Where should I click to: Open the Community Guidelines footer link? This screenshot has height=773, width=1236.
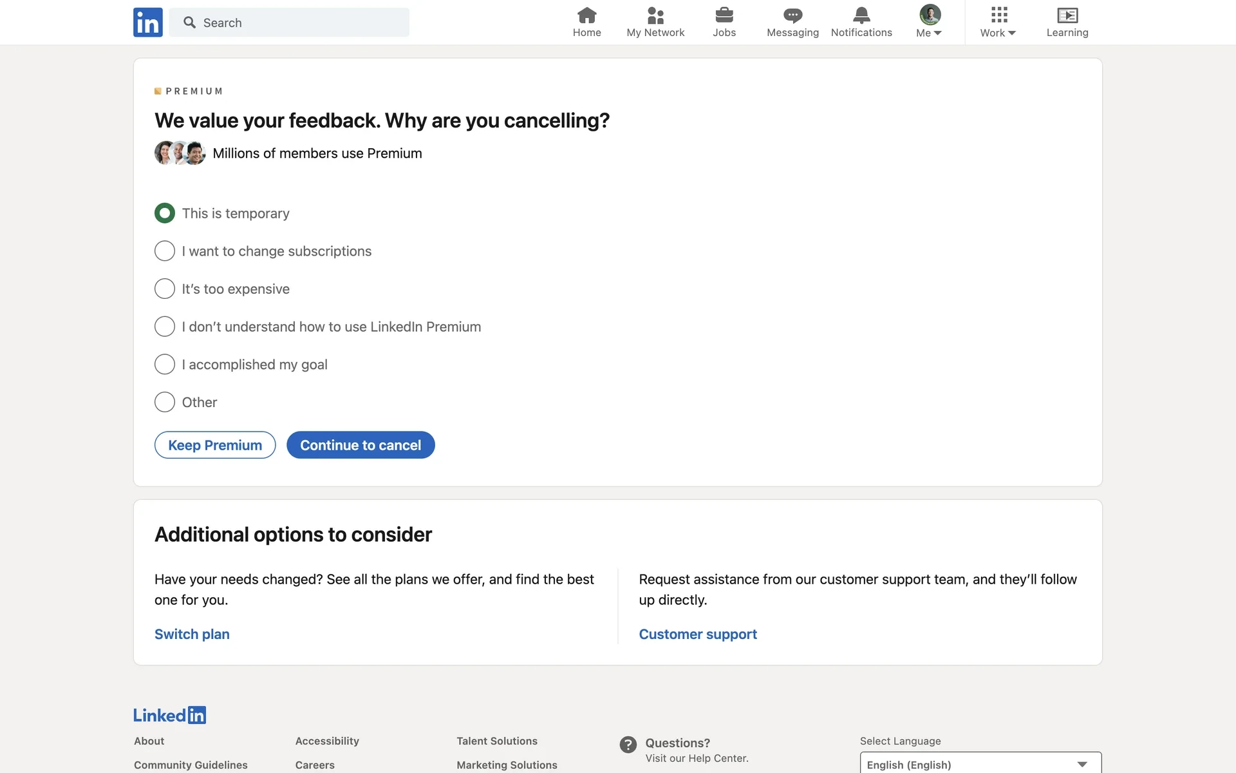click(191, 765)
